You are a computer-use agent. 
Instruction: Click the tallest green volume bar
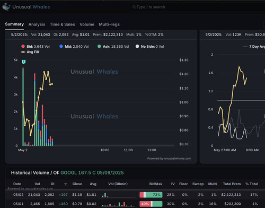point(23,107)
